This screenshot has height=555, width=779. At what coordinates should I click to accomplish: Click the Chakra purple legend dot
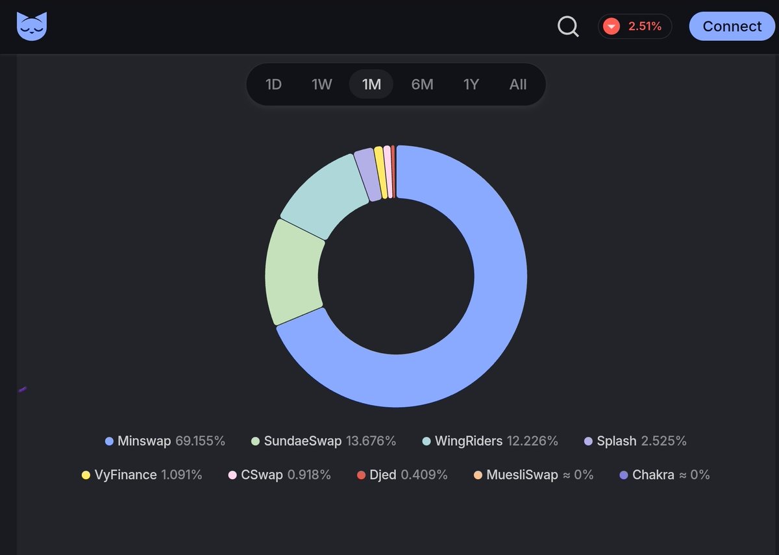tap(624, 475)
